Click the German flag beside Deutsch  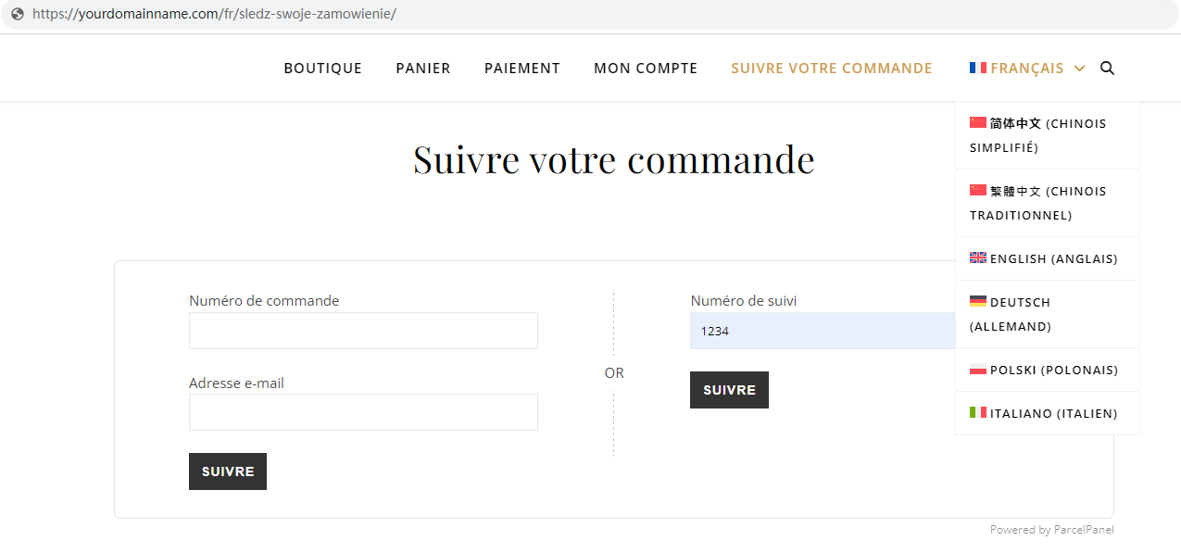tap(978, 301)
